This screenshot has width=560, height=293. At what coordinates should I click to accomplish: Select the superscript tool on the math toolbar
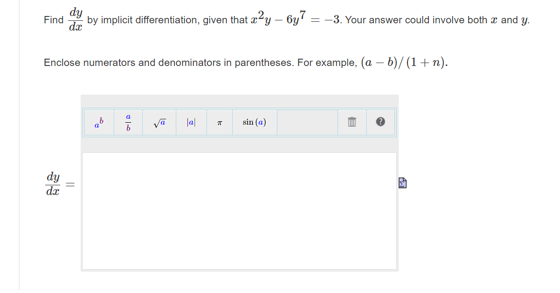(98, 122)
